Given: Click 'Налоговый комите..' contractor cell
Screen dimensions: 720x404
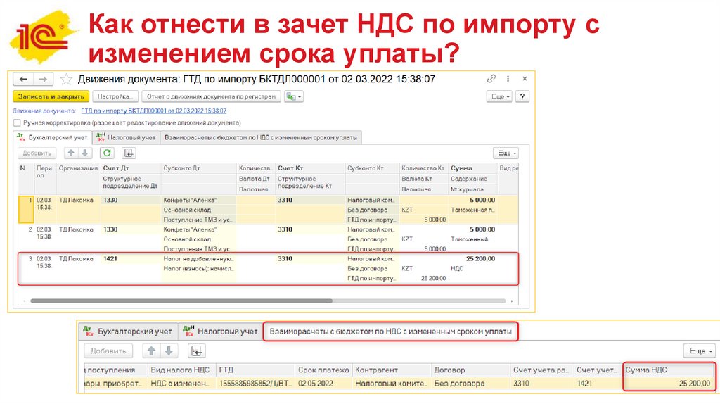Looking at the screenshot, I should [x=392, y=384].
